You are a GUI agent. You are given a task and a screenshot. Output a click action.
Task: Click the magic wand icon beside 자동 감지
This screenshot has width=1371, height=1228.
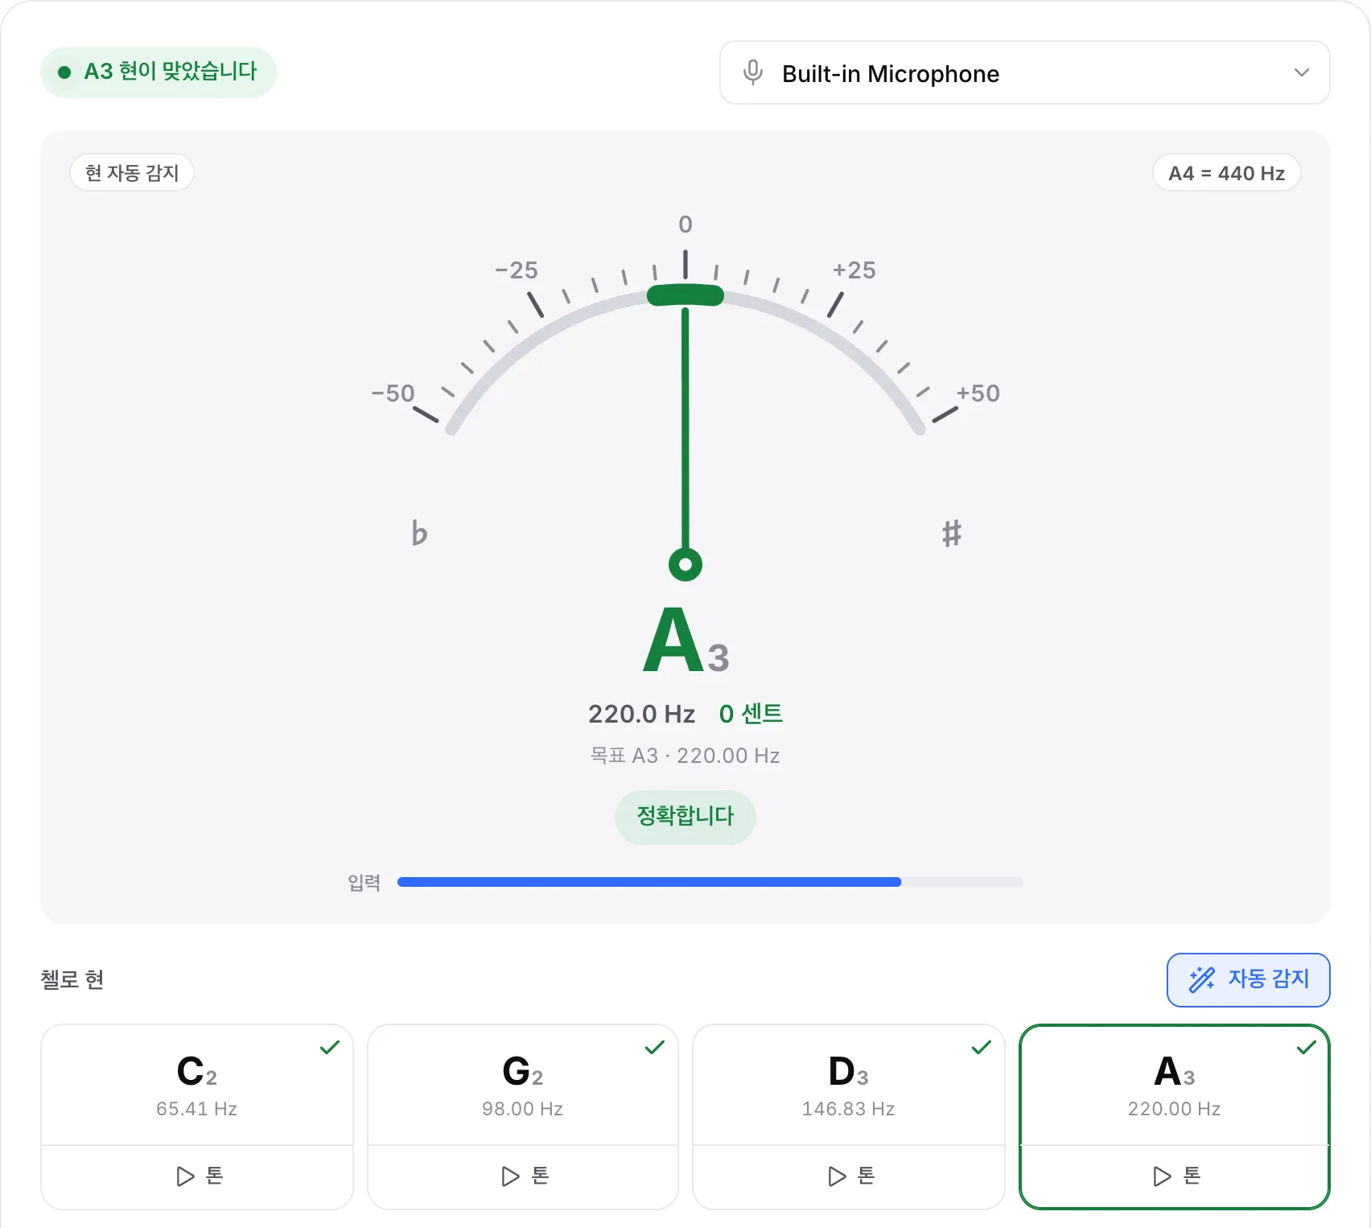[x=1202, y=979]
